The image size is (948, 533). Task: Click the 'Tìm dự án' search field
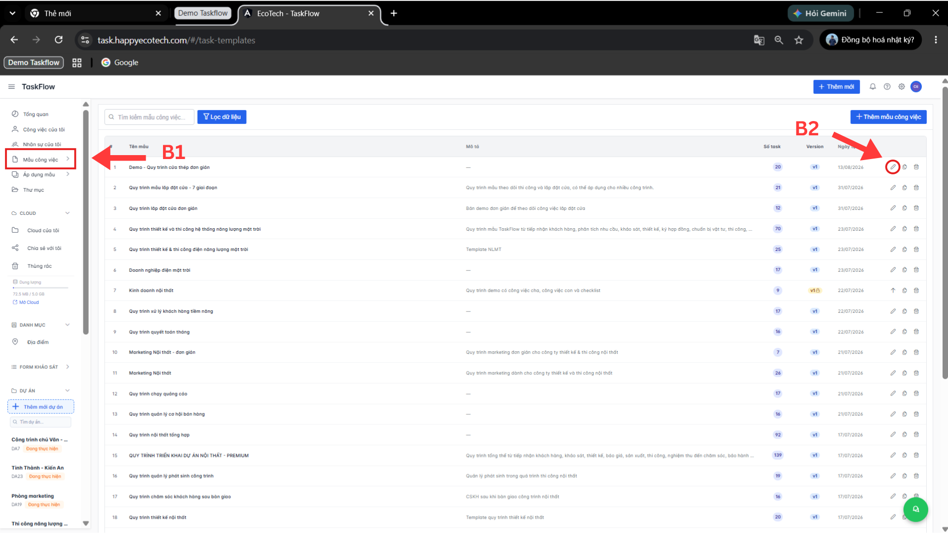tap(41, 422)
